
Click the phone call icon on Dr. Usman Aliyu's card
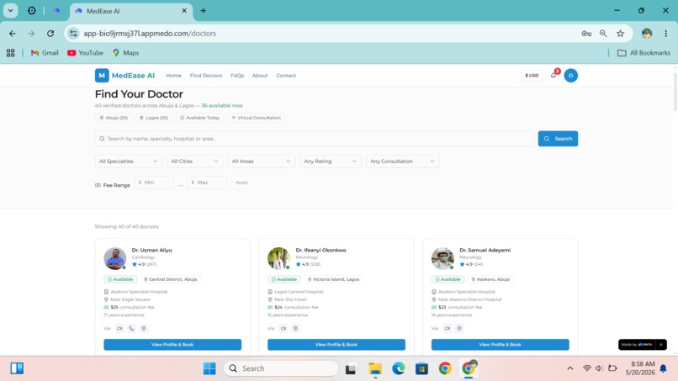coord(131,328)
